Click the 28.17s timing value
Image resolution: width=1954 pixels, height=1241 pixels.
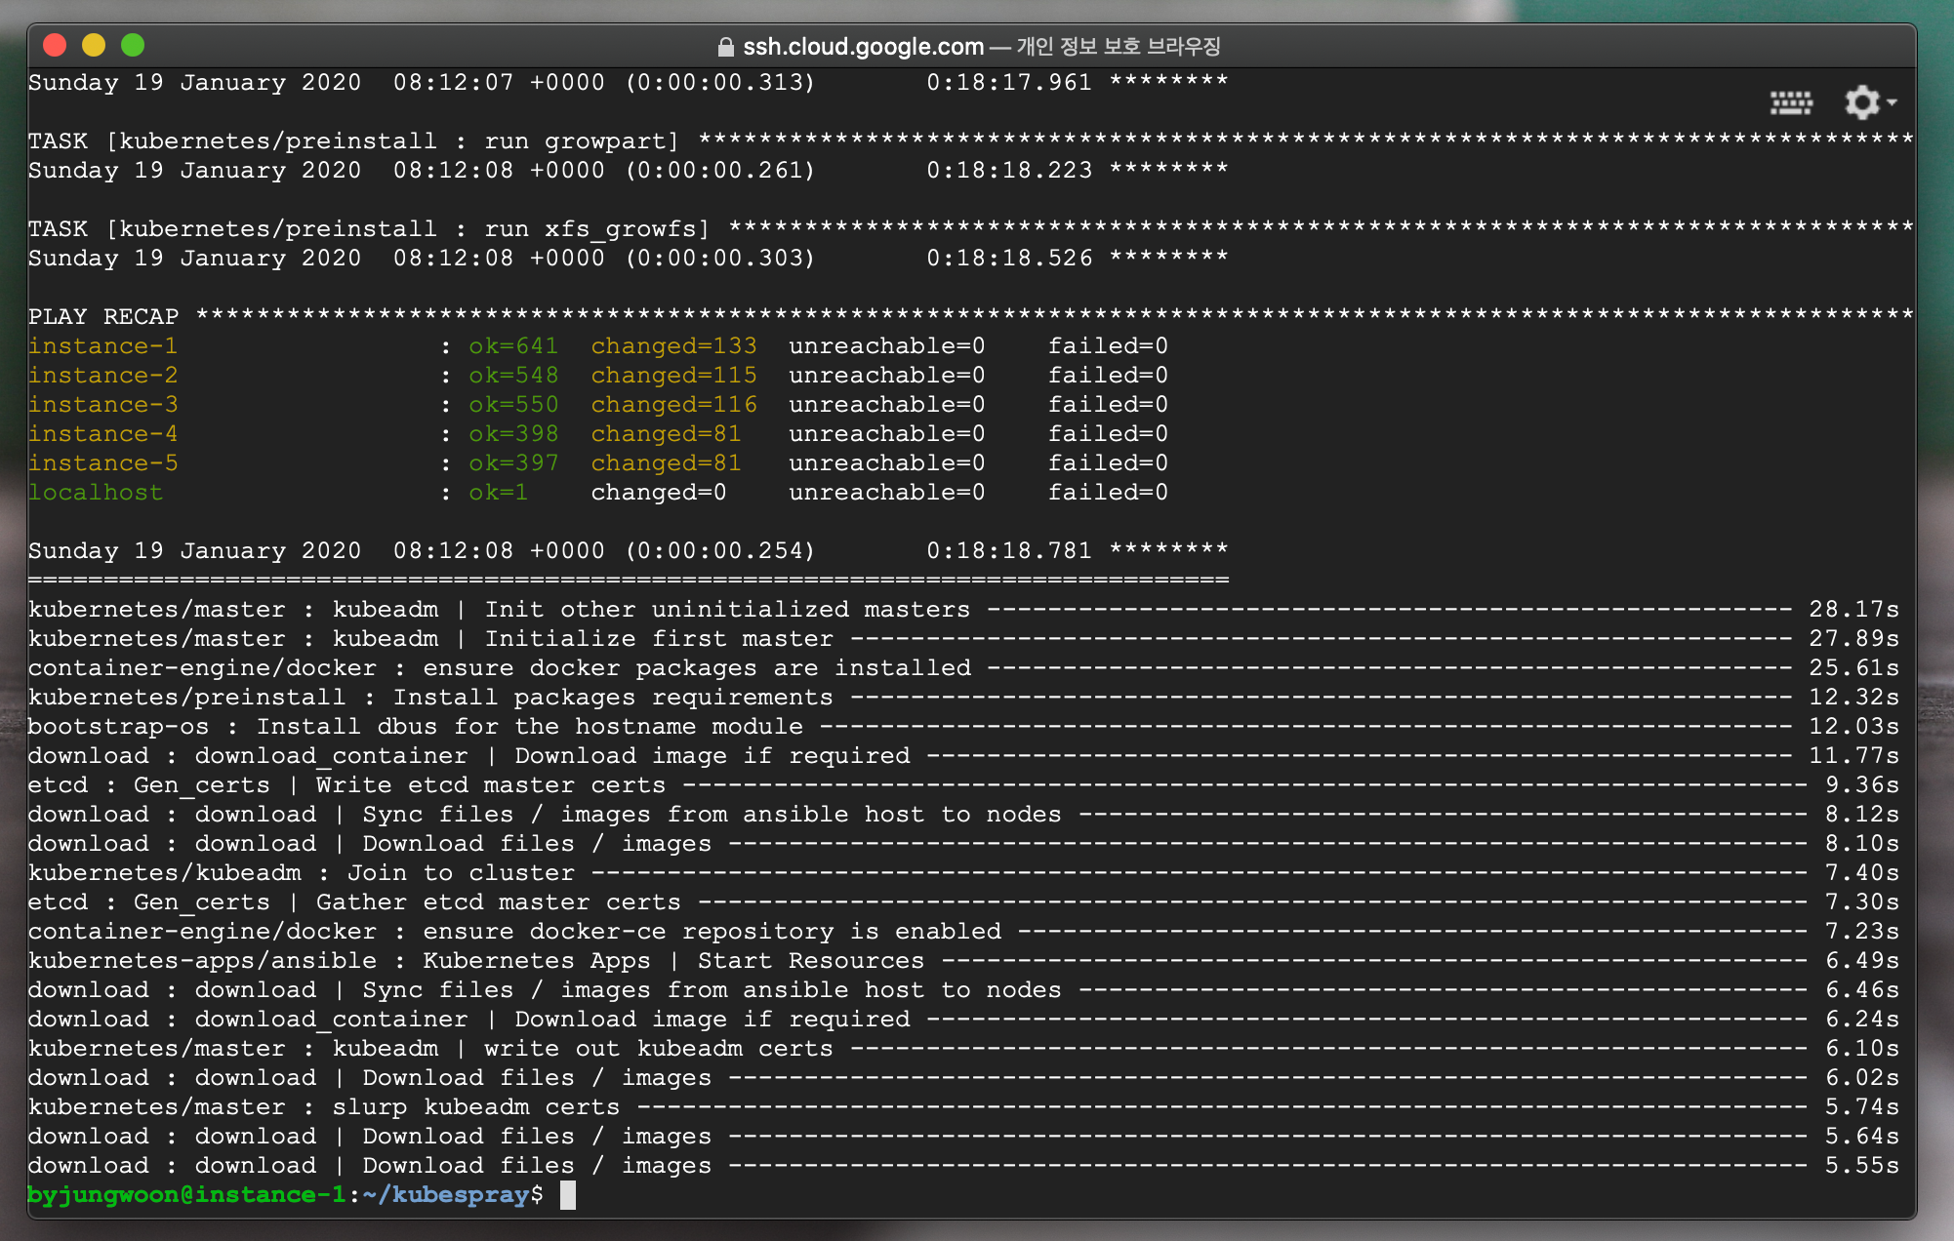(x=1853, y=610)
